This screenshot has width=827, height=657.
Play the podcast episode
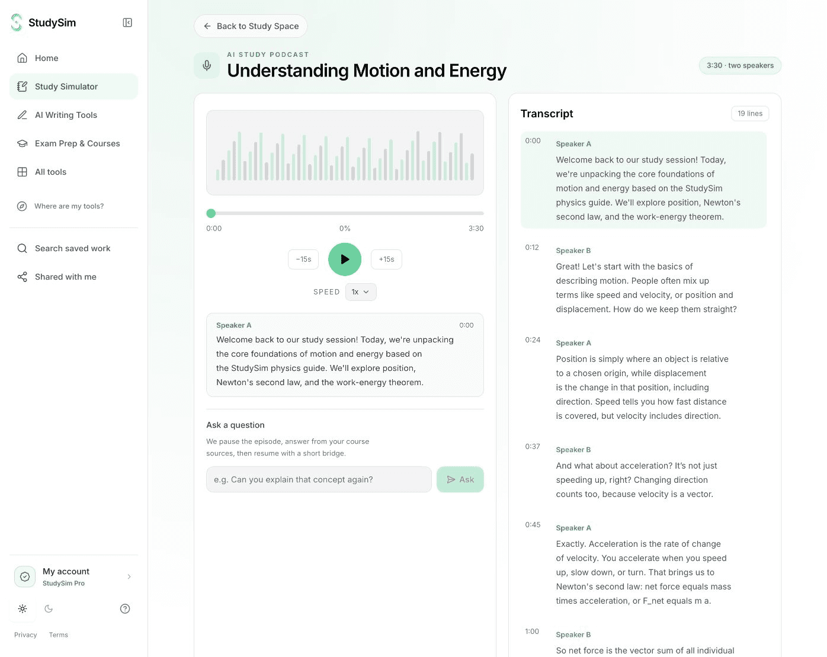345,259
